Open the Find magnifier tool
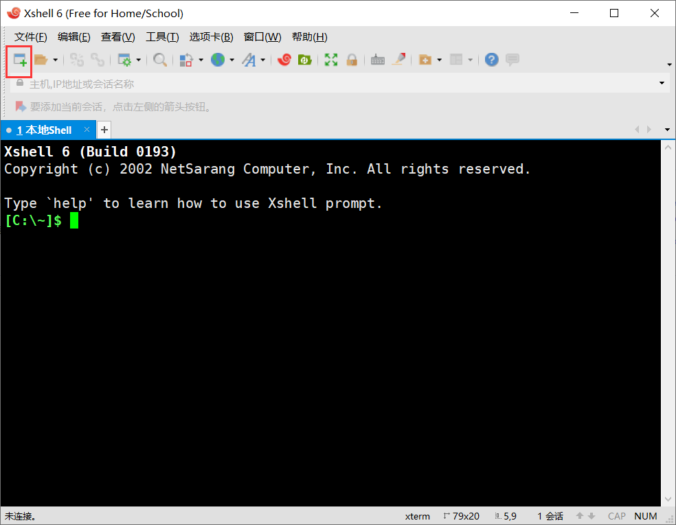Image resolution: width=676 pixels, height=525 pixels. [x=160, y=60]
